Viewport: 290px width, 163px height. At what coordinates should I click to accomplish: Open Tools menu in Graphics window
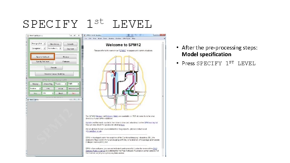(105, 39)
